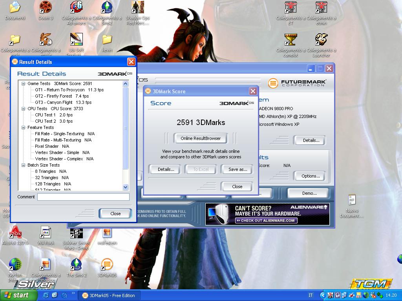The width and height of the screenshot is (402, 301).
Task: Expand hidden quick launch items chevron
Action: coord(73,293)
